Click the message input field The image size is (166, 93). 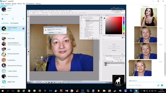142,85
